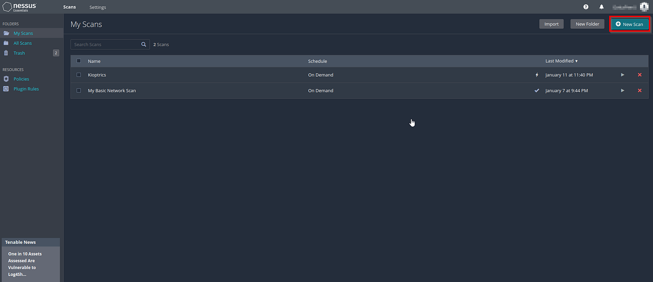Click the username text at top right

pyautogui.click(x=624, y=7)
